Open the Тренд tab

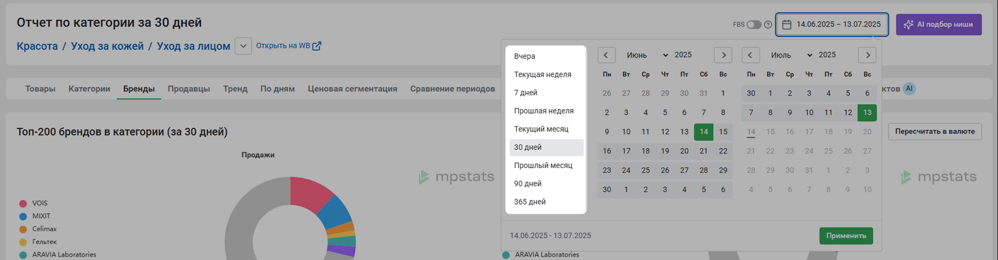click(x=235, y=89)
